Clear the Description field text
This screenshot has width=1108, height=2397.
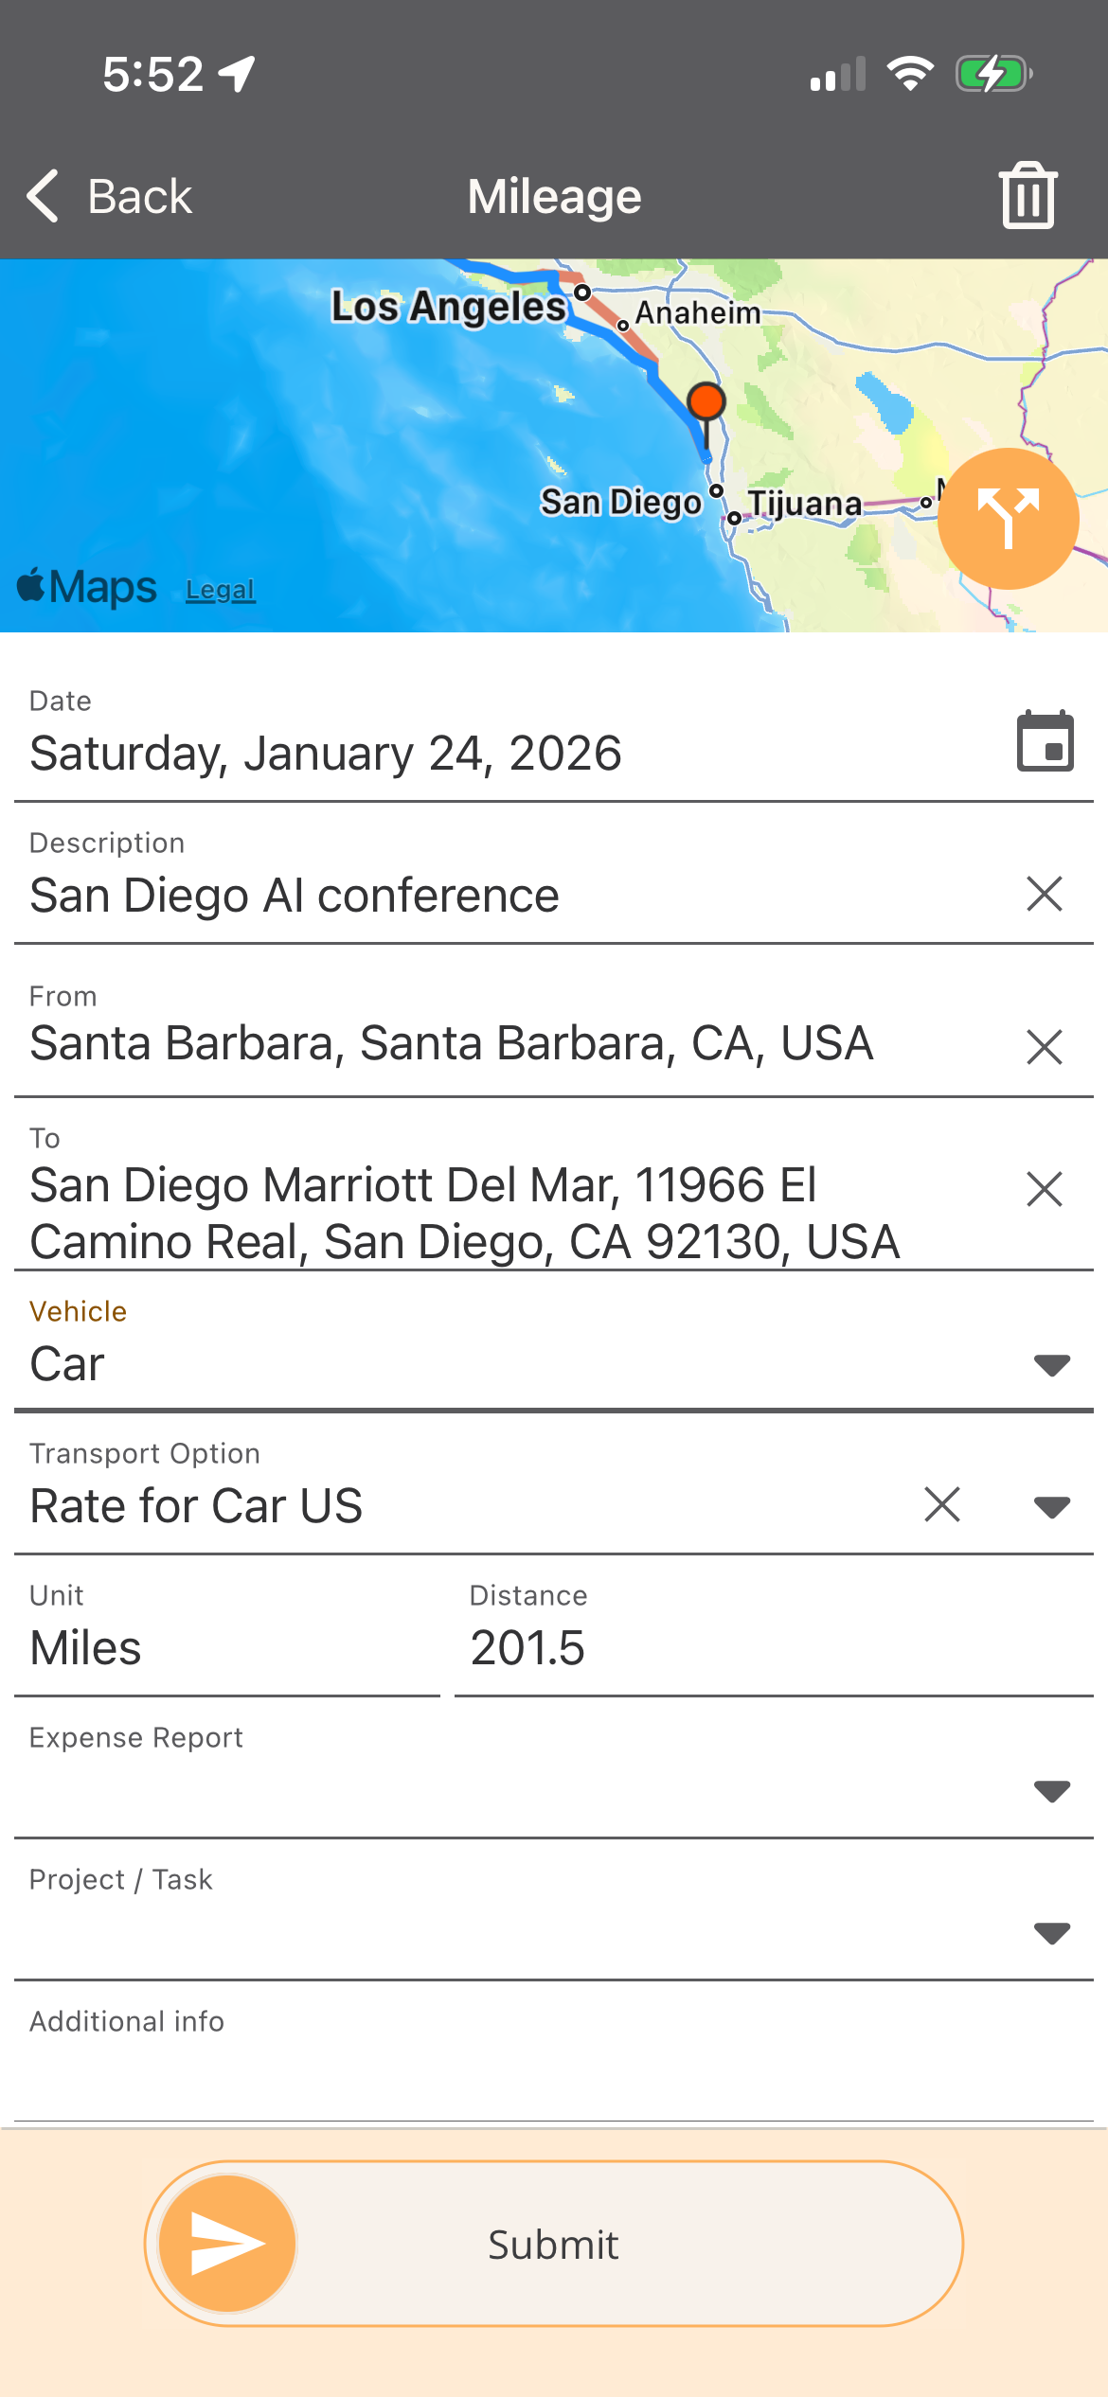tap(1044, 894)
